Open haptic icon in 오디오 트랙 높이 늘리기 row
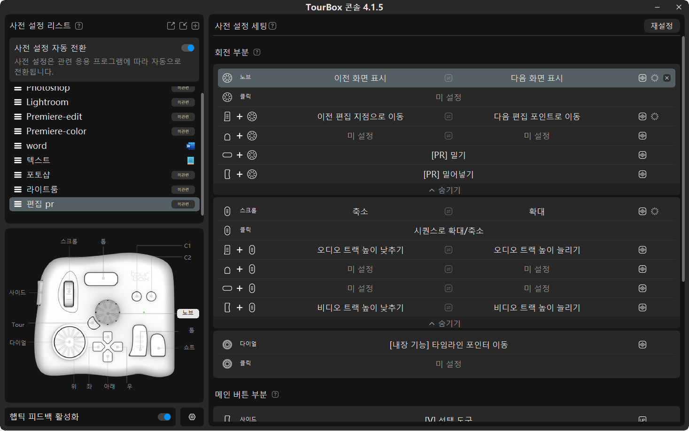Image resolution: width=689 pixels, height=431 pixels. (643, 250)
